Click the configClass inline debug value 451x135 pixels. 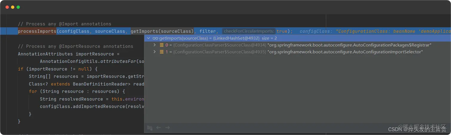click(x=375, y=31)
